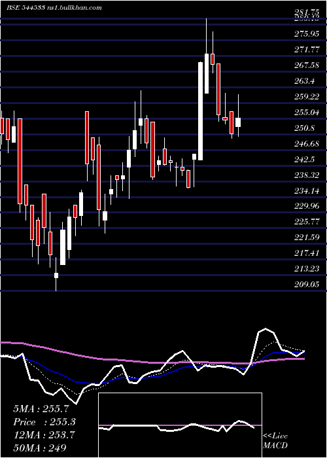The width and height of the screenshot is (327, 458).
Task: Click the last white candlestick on the right
Action: coord(238,122)
